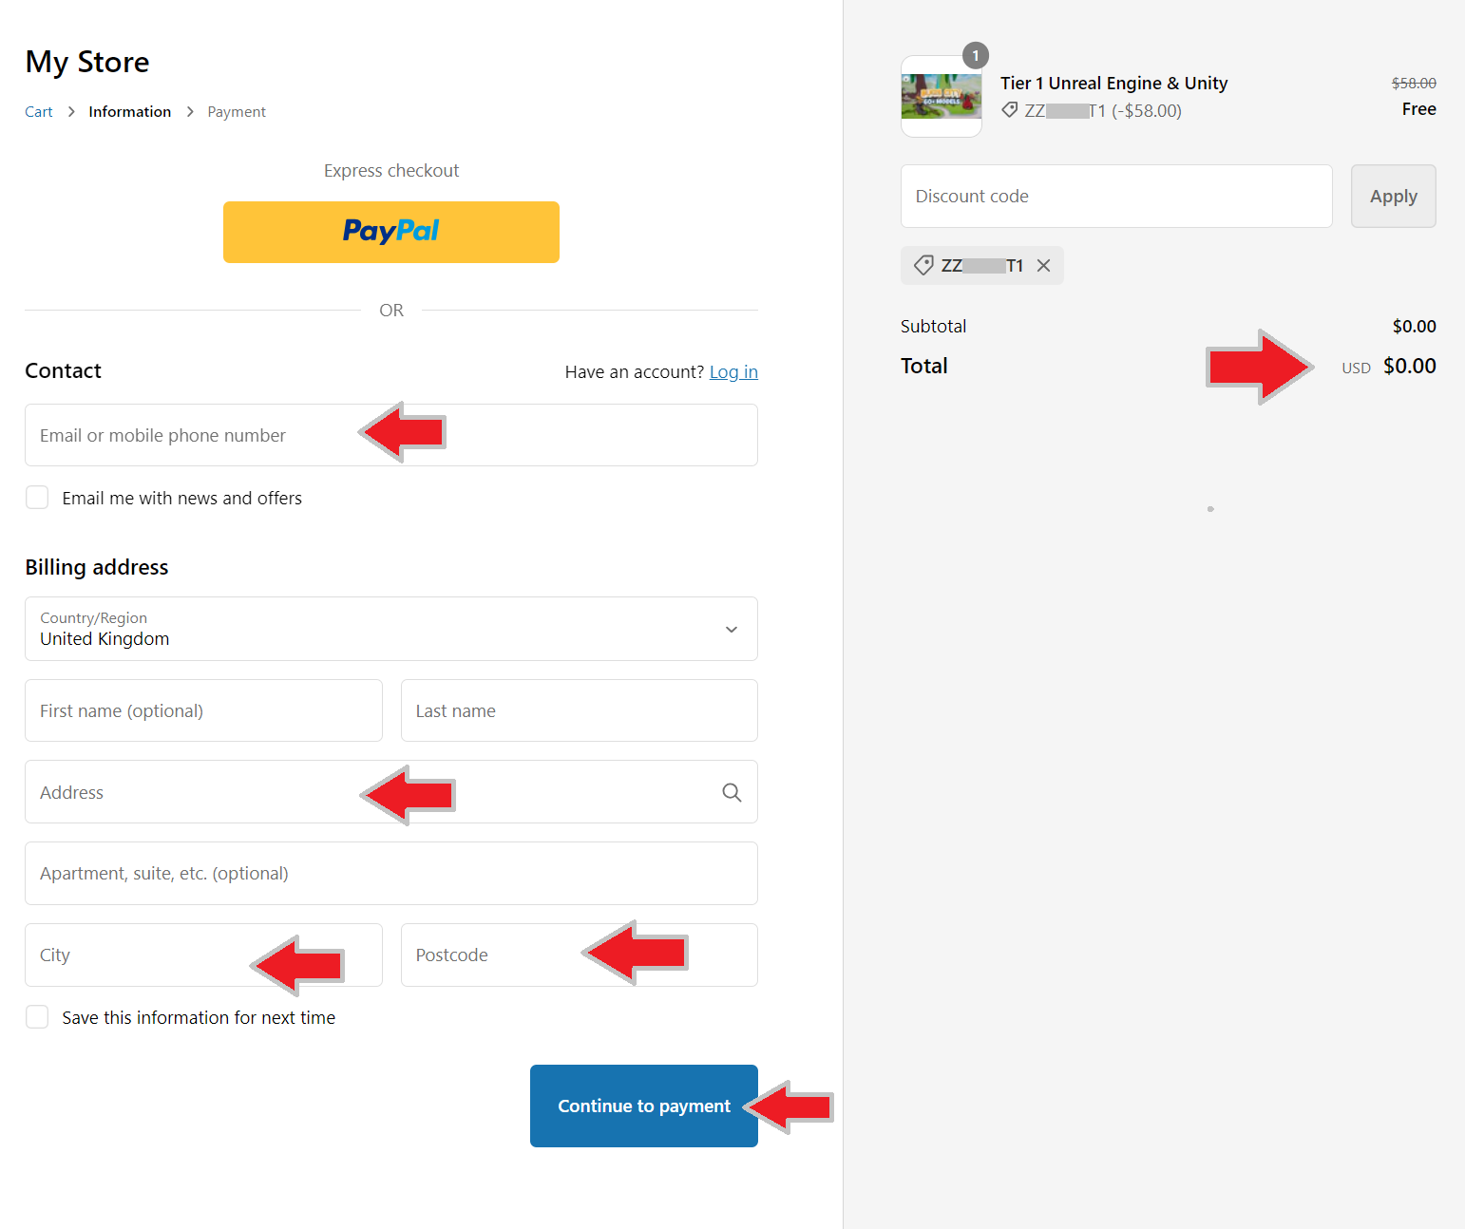Click the Postcode input field
The height and width of the screenshot is (1229, 1465).
click(494, 955)
